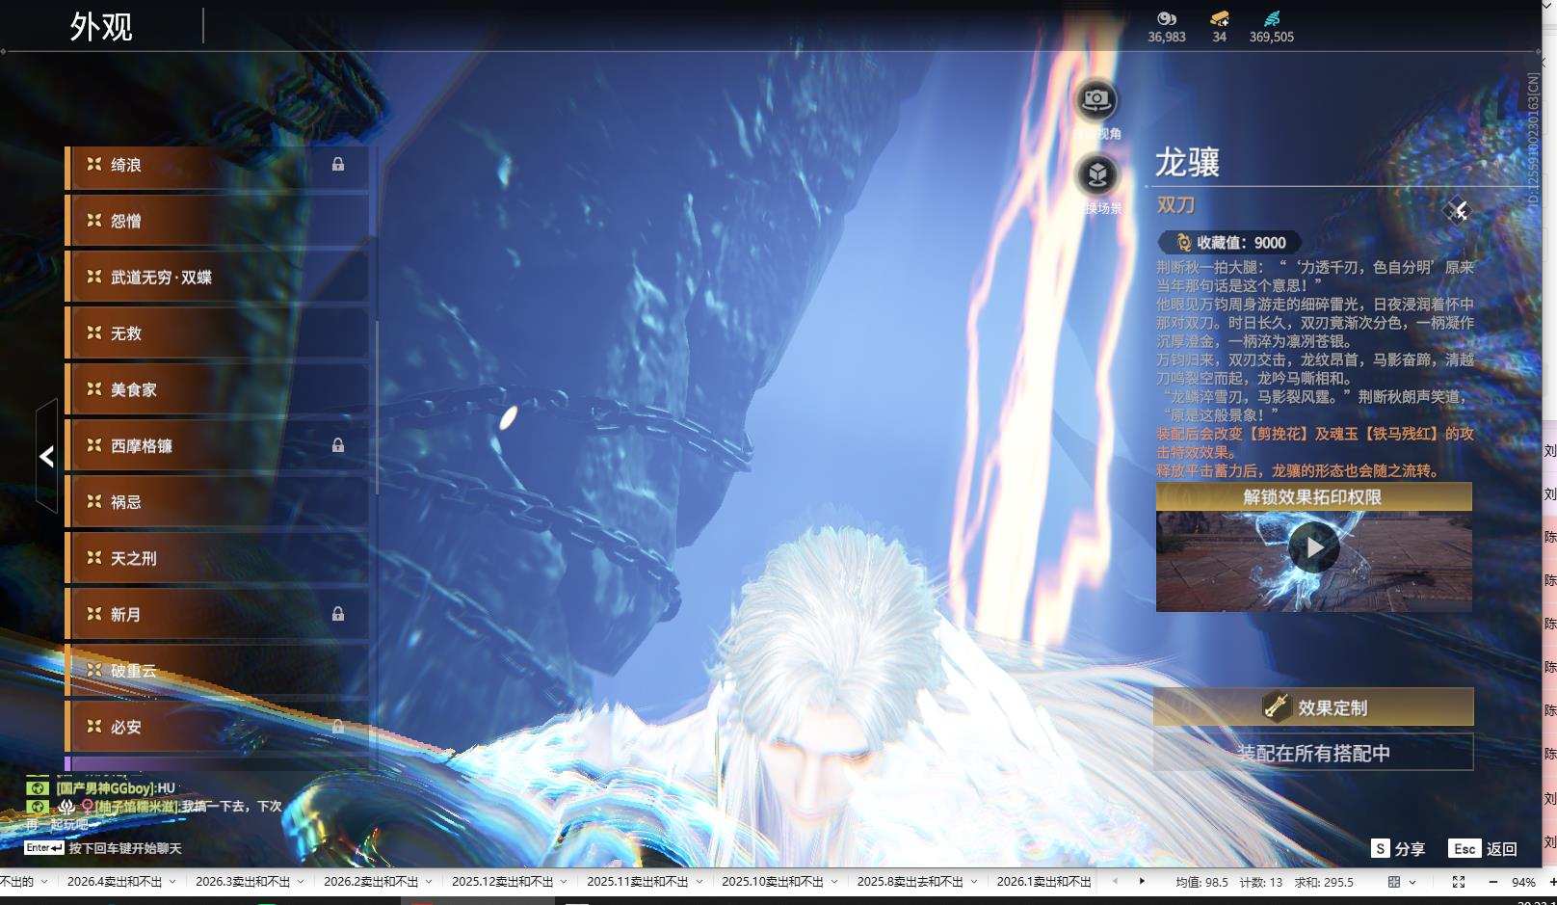The image size is (1557, 905).
Task: Click the lock icon on the 西摩格镰 row
Action: (338, 445)
